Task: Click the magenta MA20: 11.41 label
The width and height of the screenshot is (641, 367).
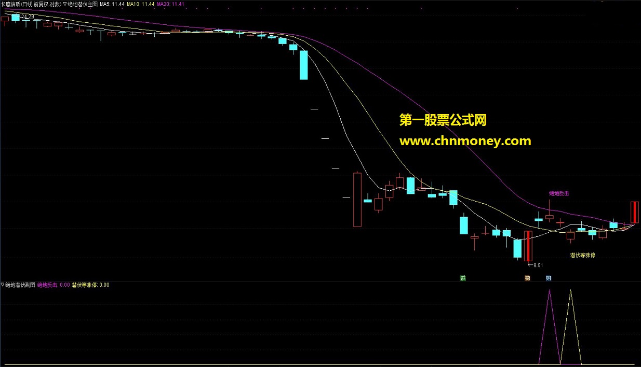Action: [x=170, y=3]
